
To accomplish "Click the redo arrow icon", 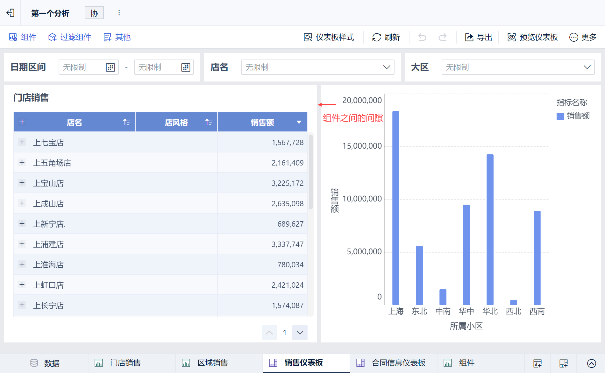I will [x=443, y=37].
